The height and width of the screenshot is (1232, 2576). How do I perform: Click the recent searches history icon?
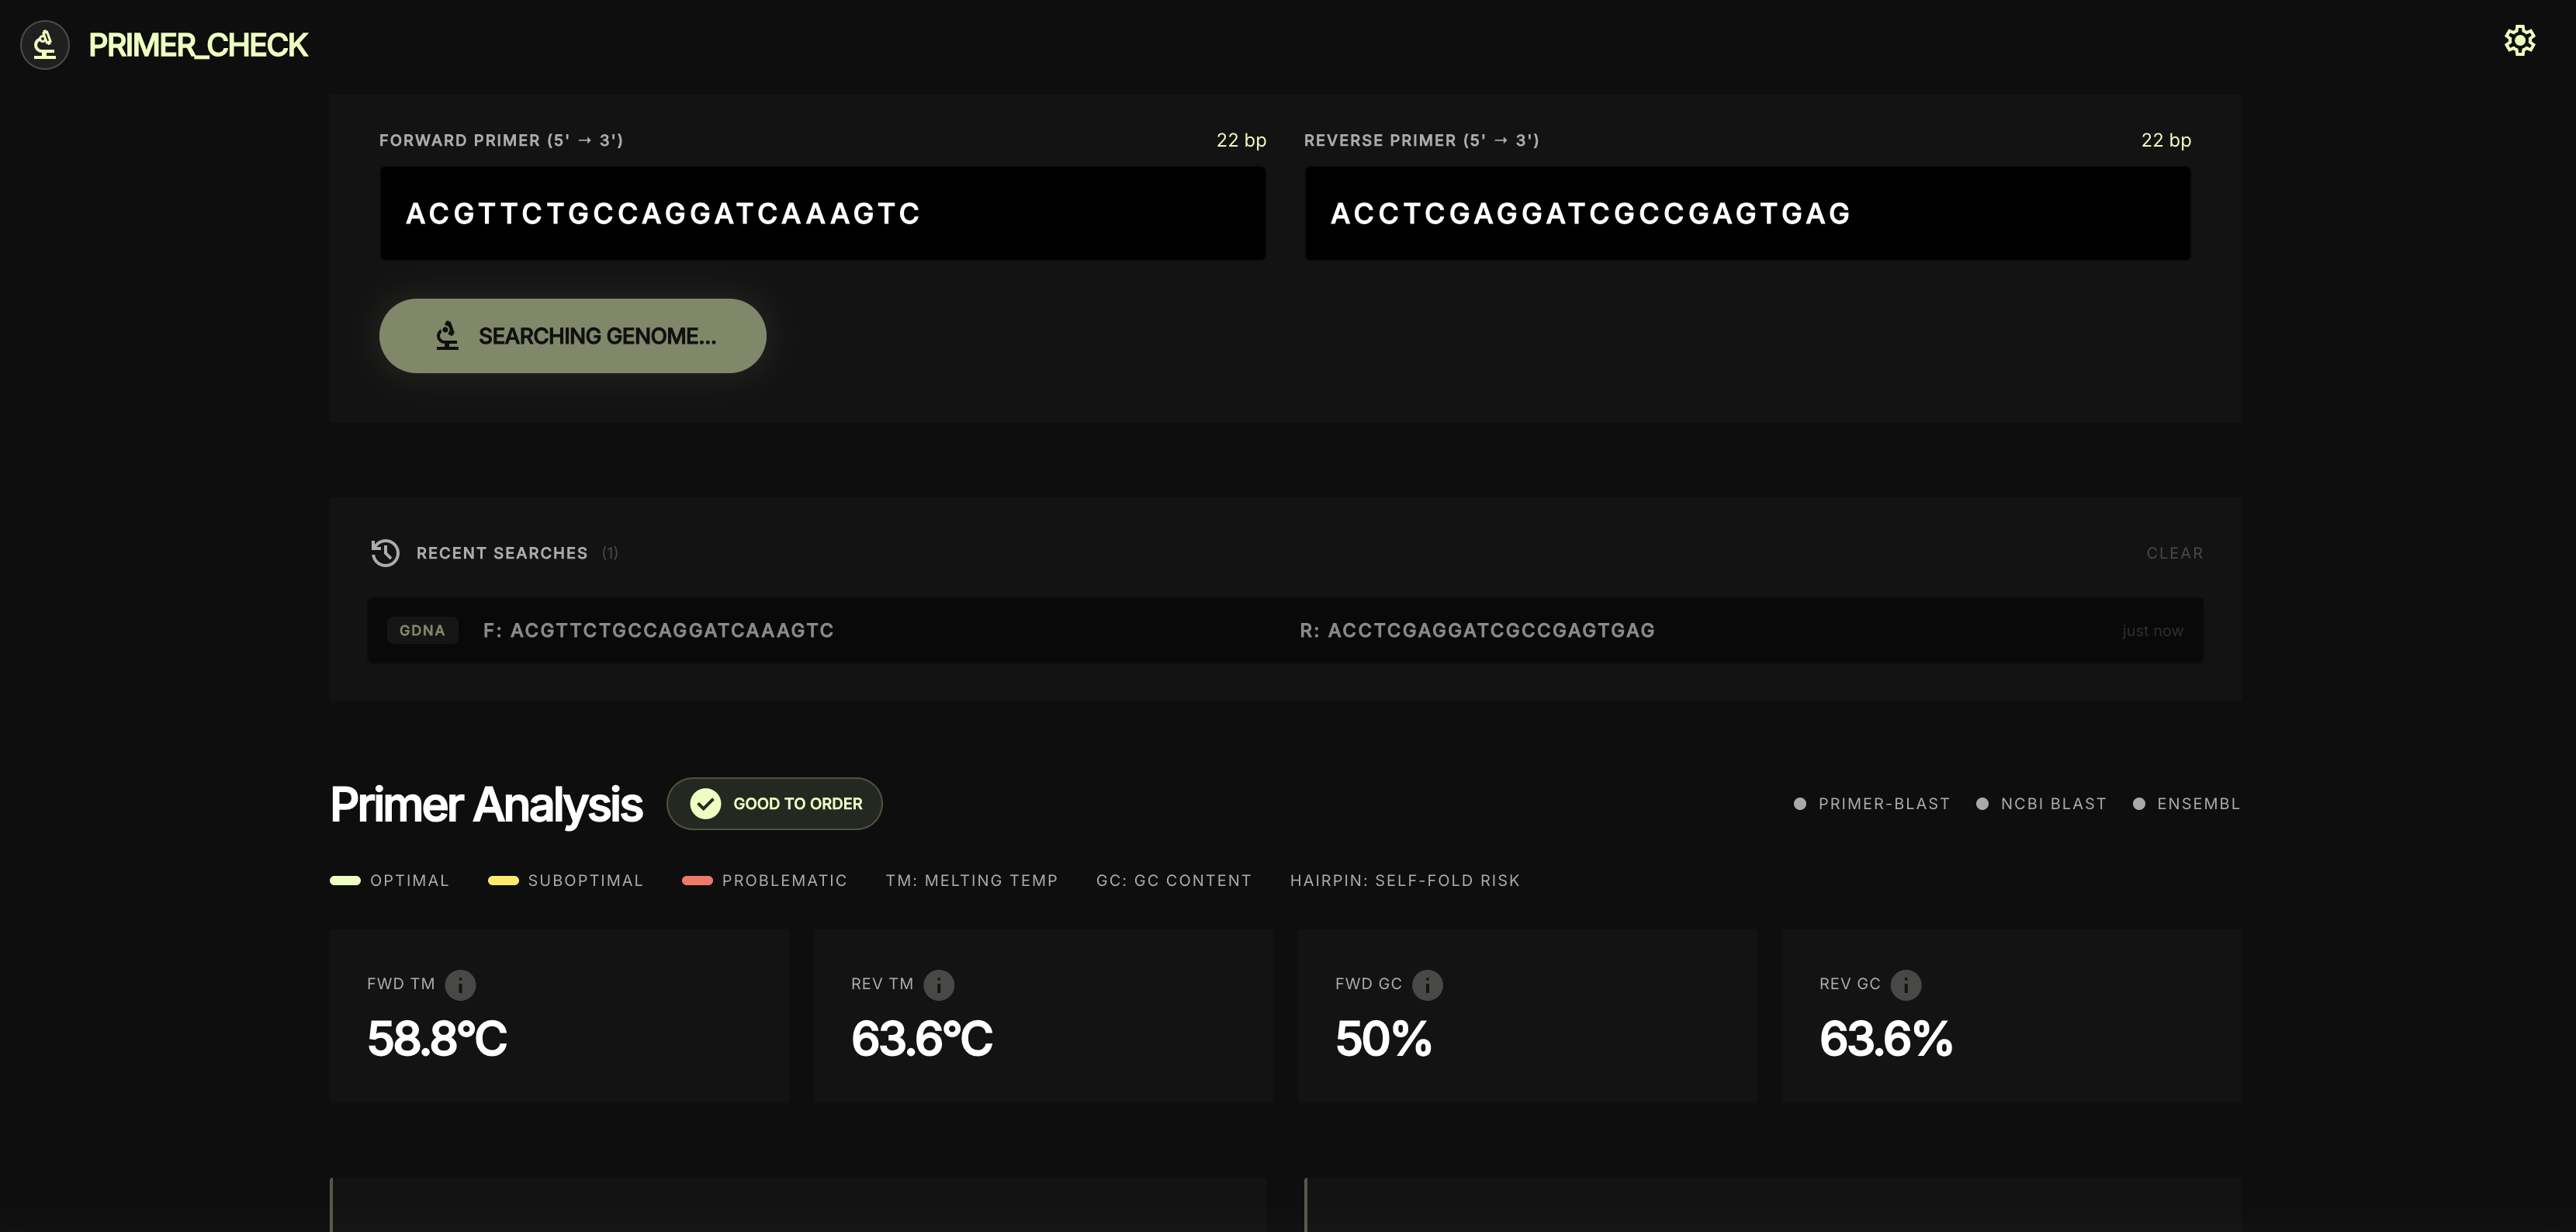click(385, 553)
